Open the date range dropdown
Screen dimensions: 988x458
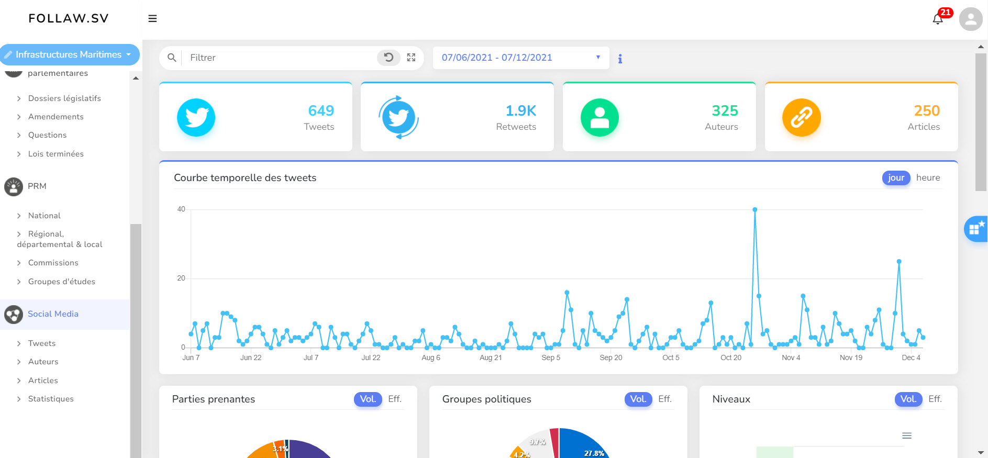tap(520, 58)
